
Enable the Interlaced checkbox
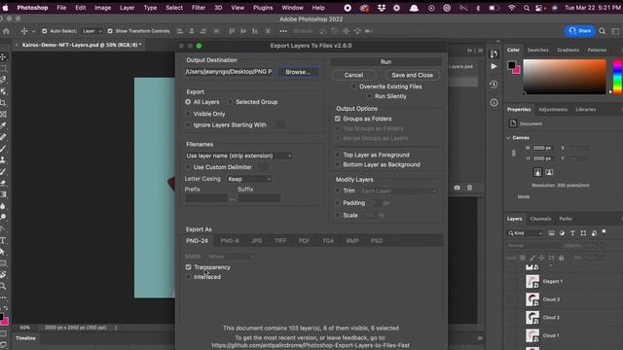(188, 277)
